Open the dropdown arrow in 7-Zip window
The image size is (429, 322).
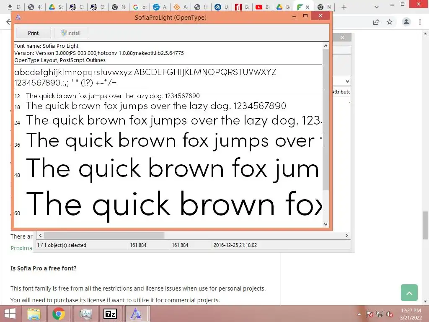click(347, 81)
